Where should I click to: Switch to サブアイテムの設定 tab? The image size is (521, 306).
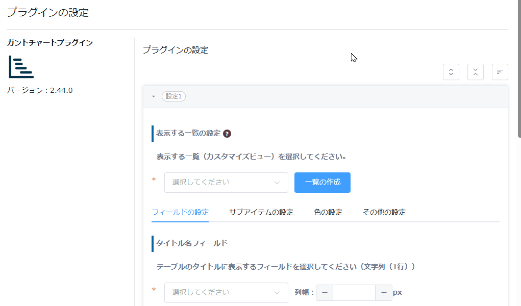pos(261,212)
